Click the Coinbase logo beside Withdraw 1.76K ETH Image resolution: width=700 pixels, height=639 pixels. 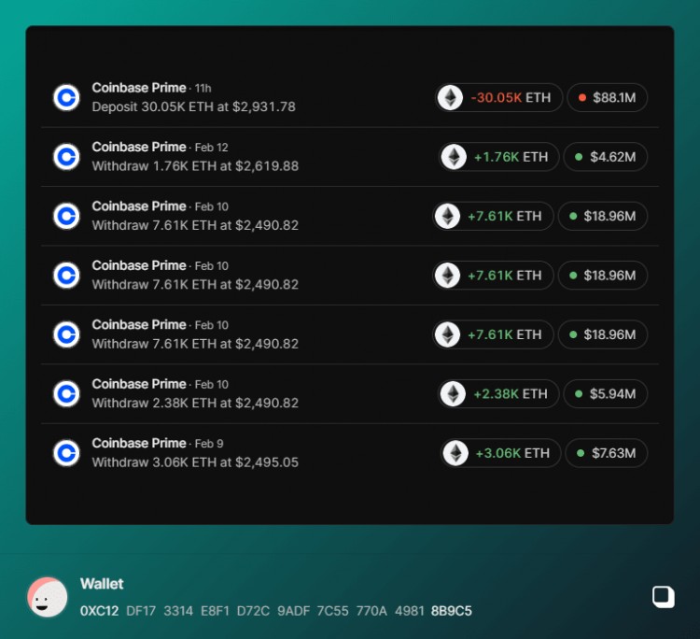coord(66,157)
